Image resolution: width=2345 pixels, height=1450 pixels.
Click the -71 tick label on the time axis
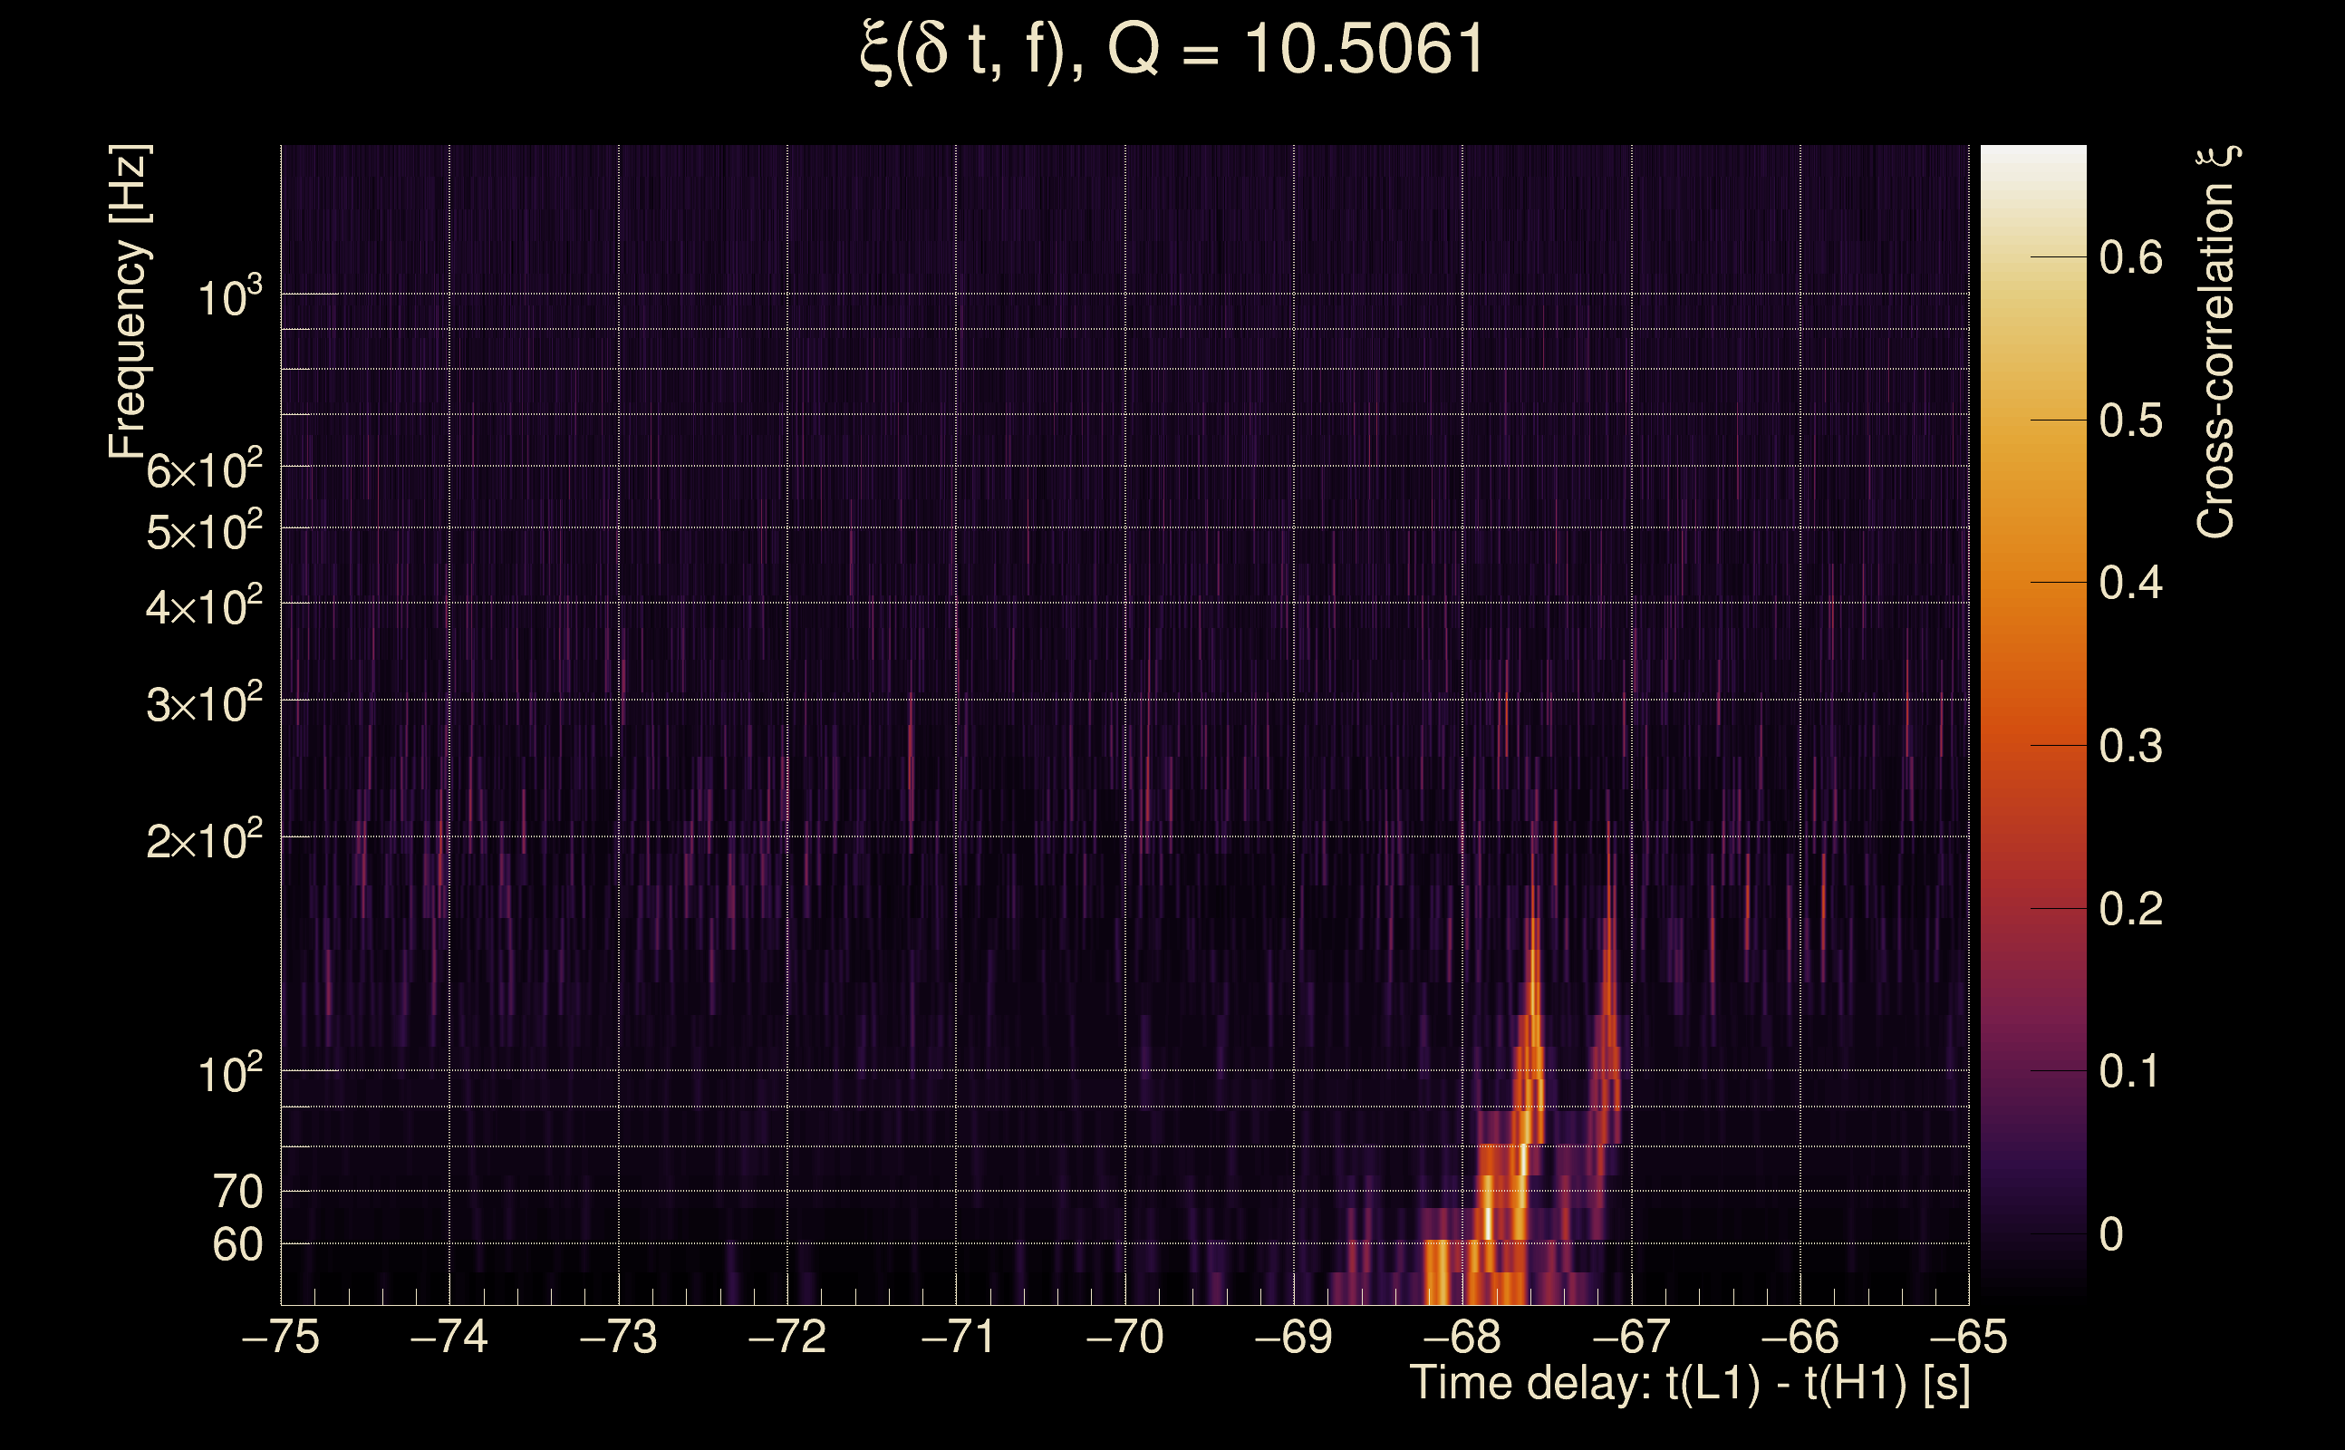[x=957, y=1337]
